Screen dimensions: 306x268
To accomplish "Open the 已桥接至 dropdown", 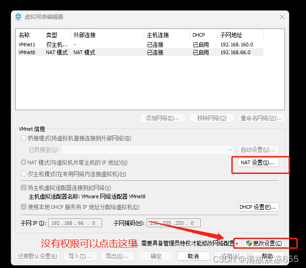I will point(148,150).
